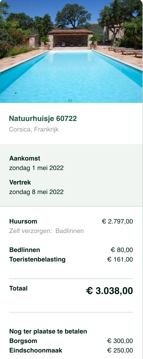The height and width of the screenshot is (359, 143).
Task: Select the Huursom label
Action: pyautogui.click(x=23, y=221)
